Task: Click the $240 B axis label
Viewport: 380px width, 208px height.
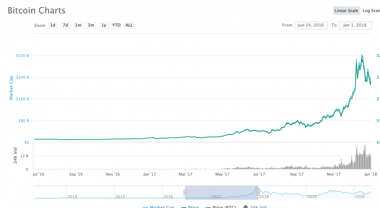Action: [x=23, y=77]
